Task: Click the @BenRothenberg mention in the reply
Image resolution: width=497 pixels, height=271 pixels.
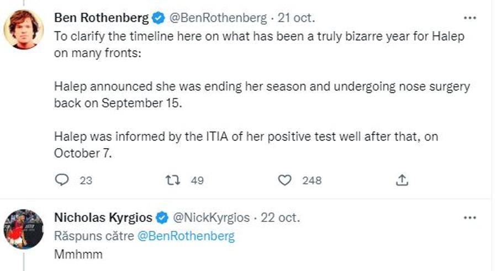Action: click(x=186, y=236)
